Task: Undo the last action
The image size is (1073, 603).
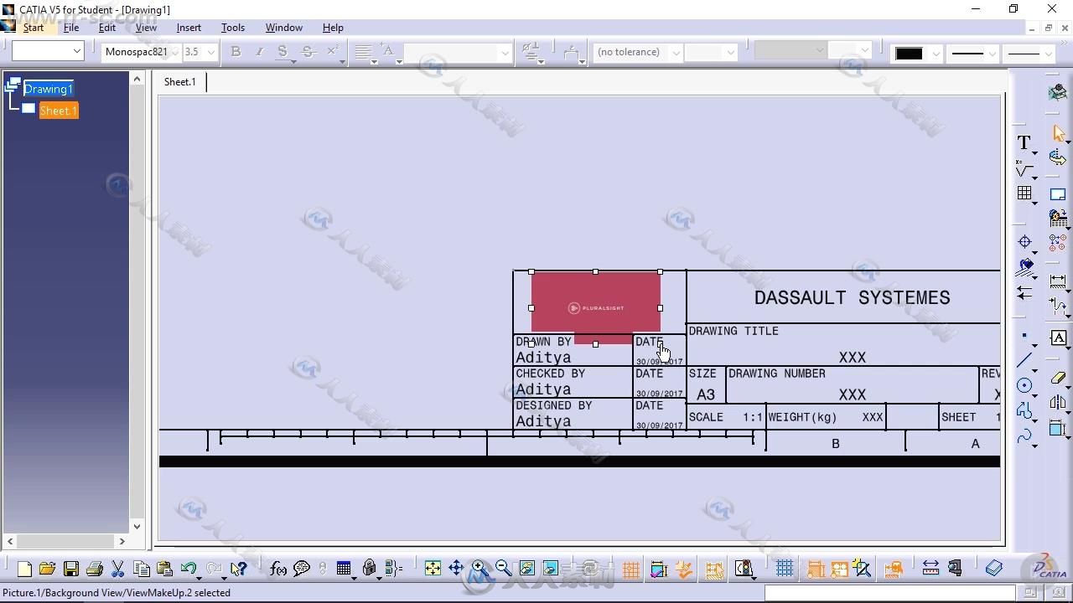Action: point(189,569)
